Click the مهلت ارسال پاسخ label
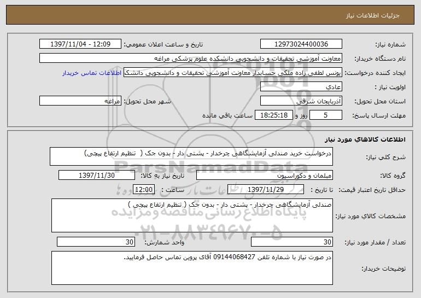 point(379,116)
